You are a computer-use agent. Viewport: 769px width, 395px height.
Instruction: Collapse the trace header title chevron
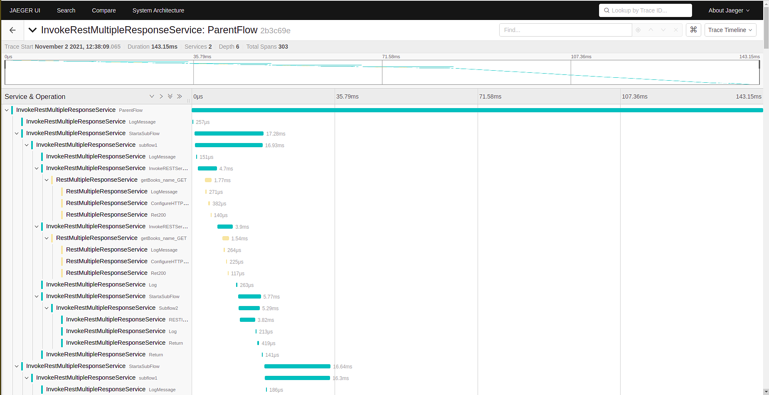pyautogui.click(x=32, y=30)
